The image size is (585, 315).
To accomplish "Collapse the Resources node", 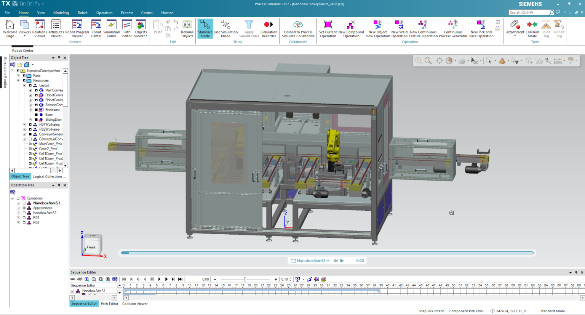I will [x=18, y=80].
